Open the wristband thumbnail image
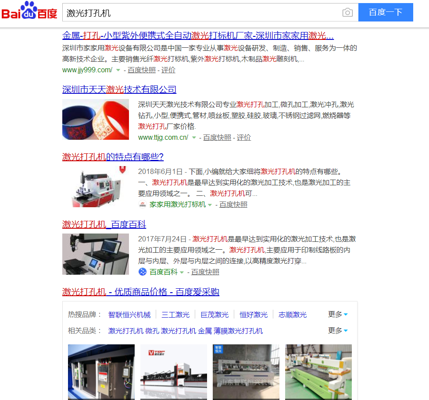 [x=96, y=120]
